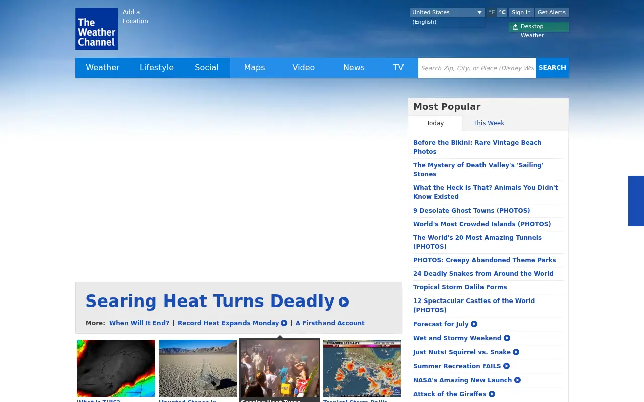Click the enhanced satellite storm thumbnail
This screenshot has height=402, width=644.
[x=362, y=368]
